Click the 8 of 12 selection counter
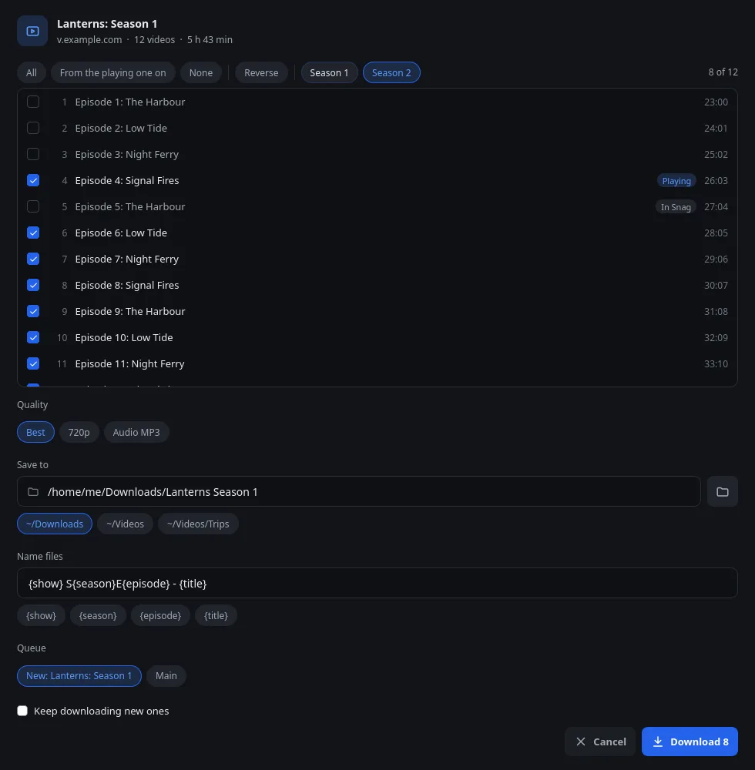The height and width of the screenshot is (770, 755). (x=723, y=72)
